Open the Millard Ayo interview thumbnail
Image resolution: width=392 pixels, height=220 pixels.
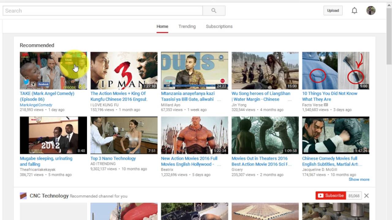coord(194,71)
